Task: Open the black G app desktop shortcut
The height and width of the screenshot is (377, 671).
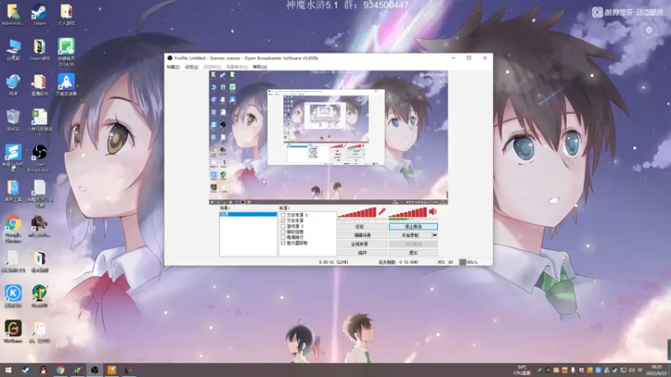Action: [13, 332]
